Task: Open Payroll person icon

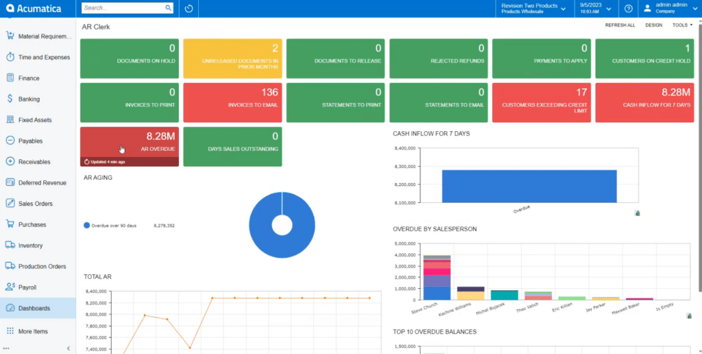Action: pyautogui.click(x=10, y=287)
